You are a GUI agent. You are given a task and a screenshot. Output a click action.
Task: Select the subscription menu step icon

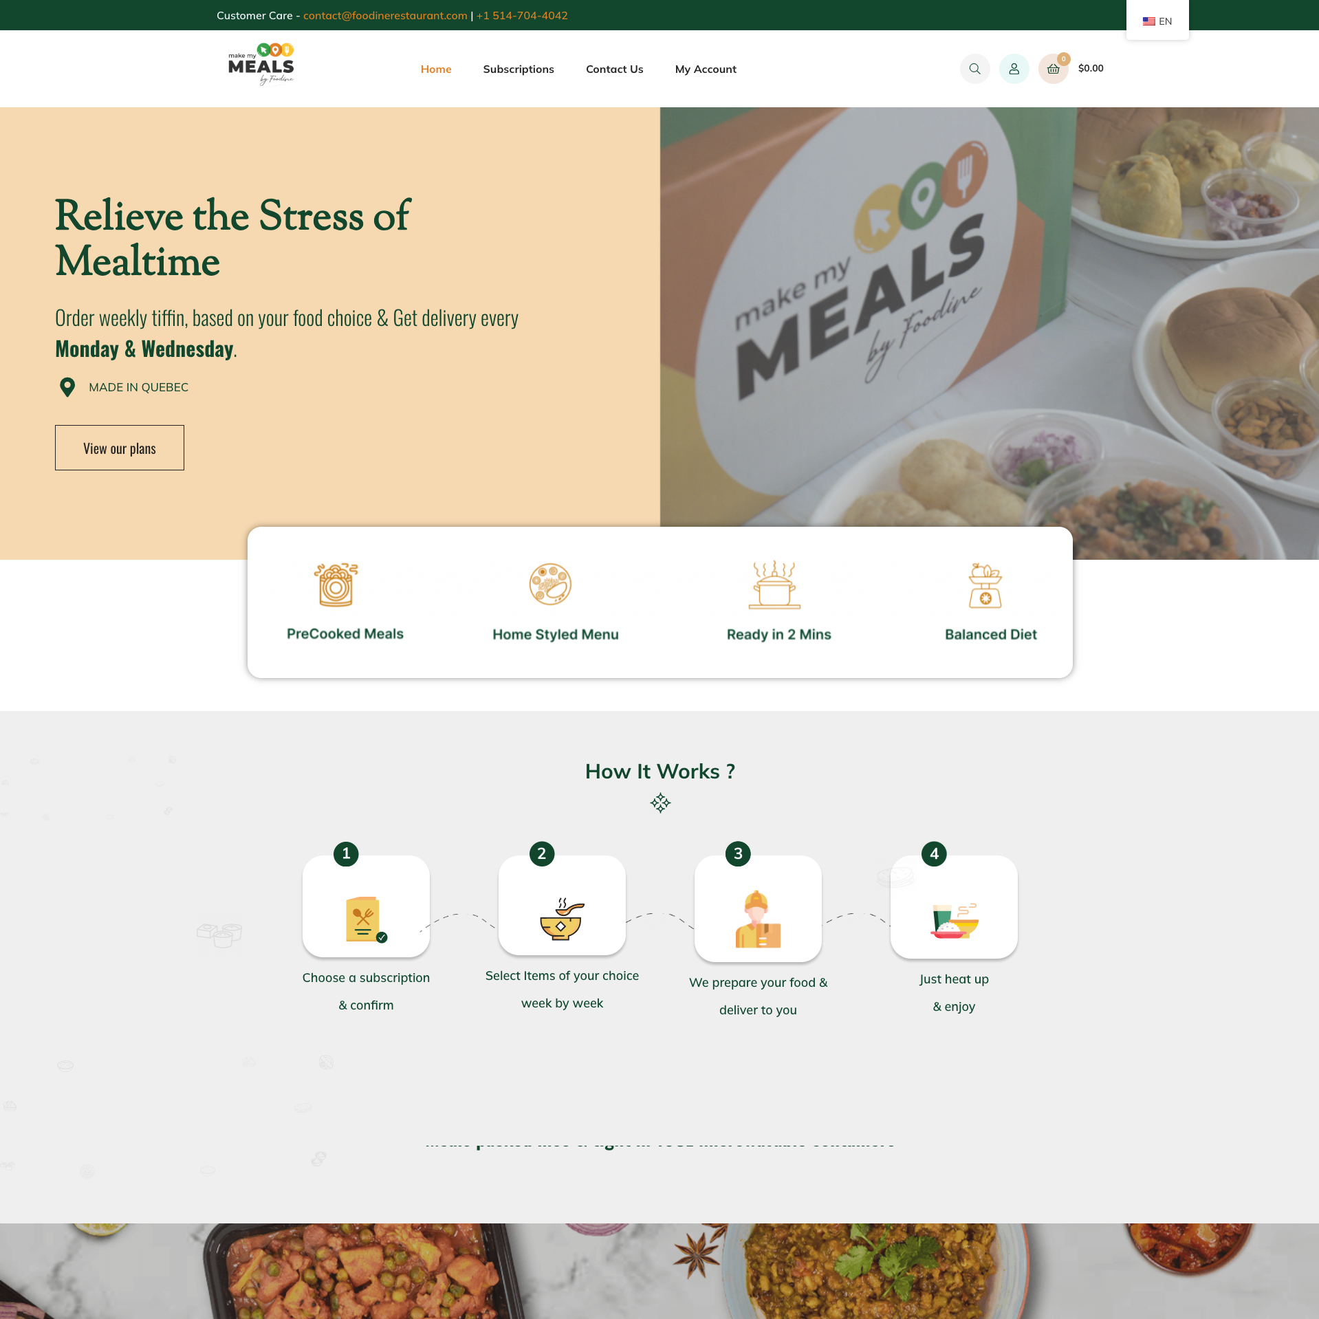click(x=366, y=919)
